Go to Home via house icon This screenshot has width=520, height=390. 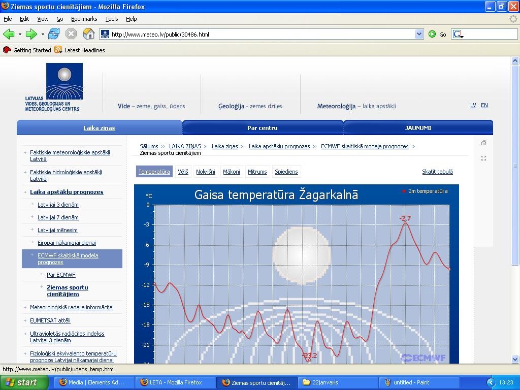(x=89, y=34)
